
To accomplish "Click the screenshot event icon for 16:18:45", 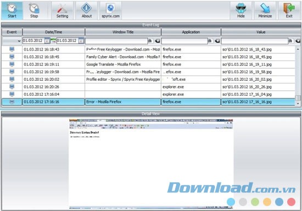I will (x=12, y=57).
